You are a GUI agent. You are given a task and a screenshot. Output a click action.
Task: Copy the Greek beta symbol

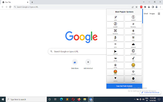(x=115, y=39)
